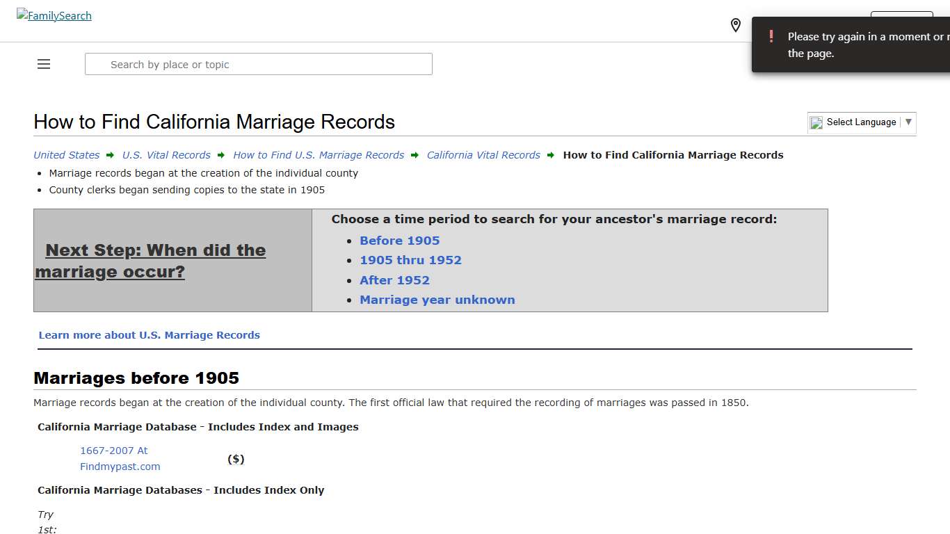This screenshot has height=534, width=950.
Task: Open the 'After 1952' link
Action: (x=394, y=280)
